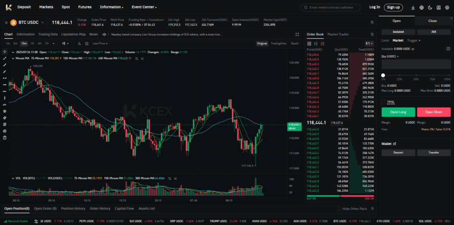Set the quantity slider to 50%
Viewport: 454px width, 225px height.
click(x=416, y=75)
